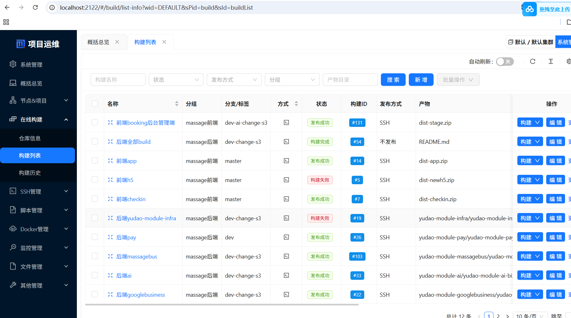571x318 pixels.
Task: Open the terminal icon in 前端checkin row
Action: click(x=286, y=199)
